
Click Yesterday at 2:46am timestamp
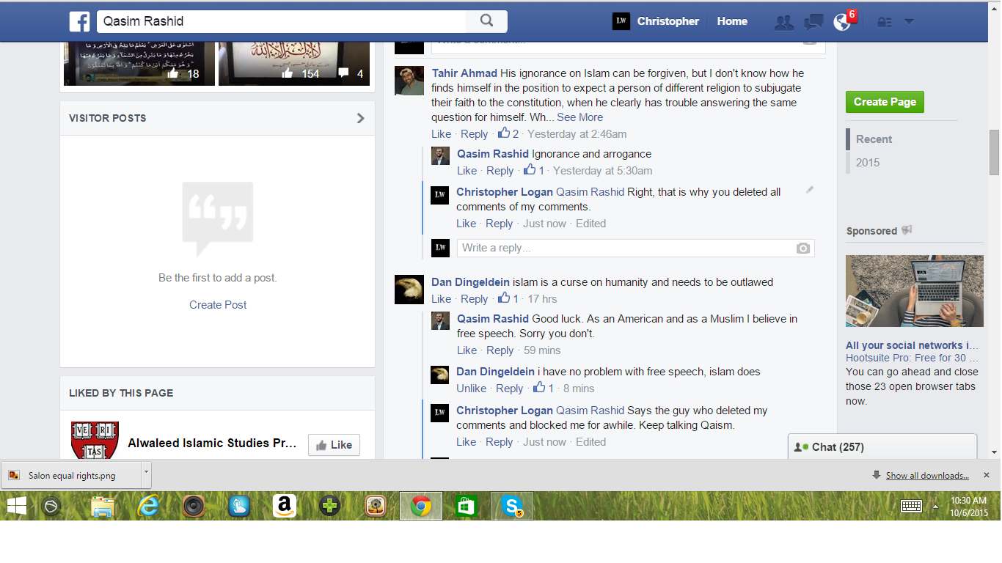pyautogui.click(x=577, y=134)
